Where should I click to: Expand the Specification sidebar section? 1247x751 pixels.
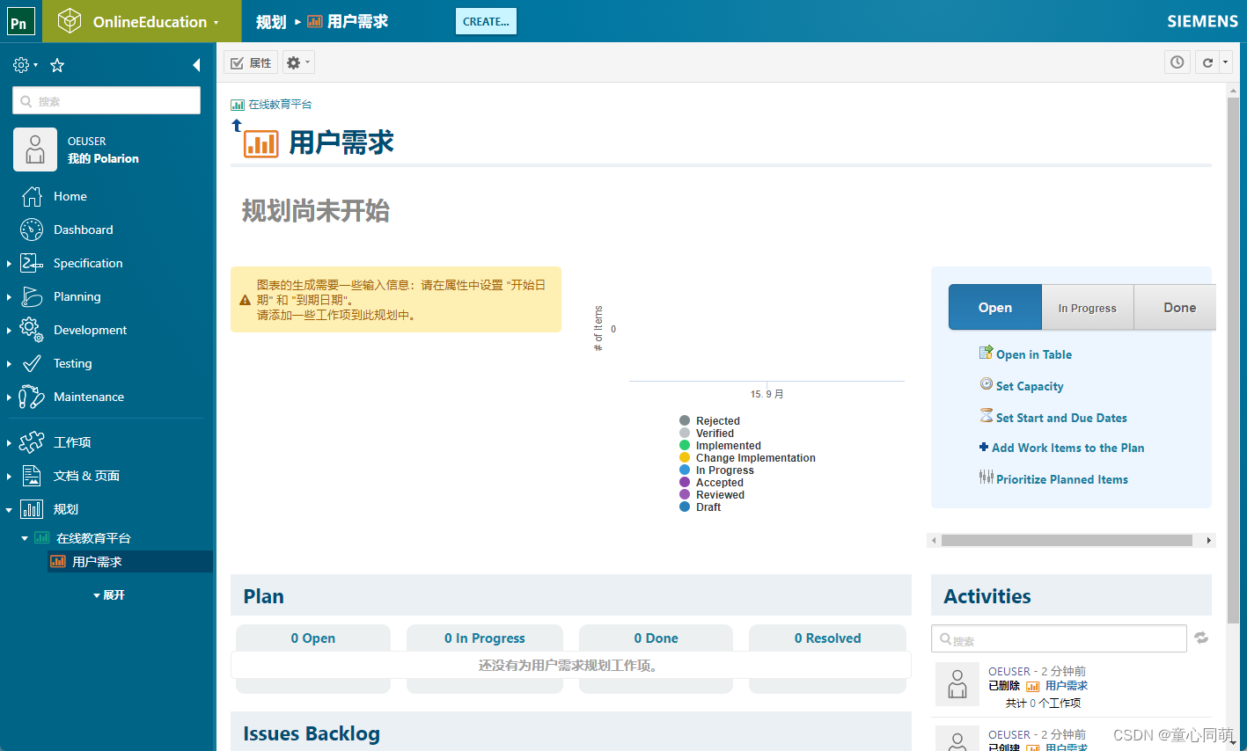tap(9, 263)
